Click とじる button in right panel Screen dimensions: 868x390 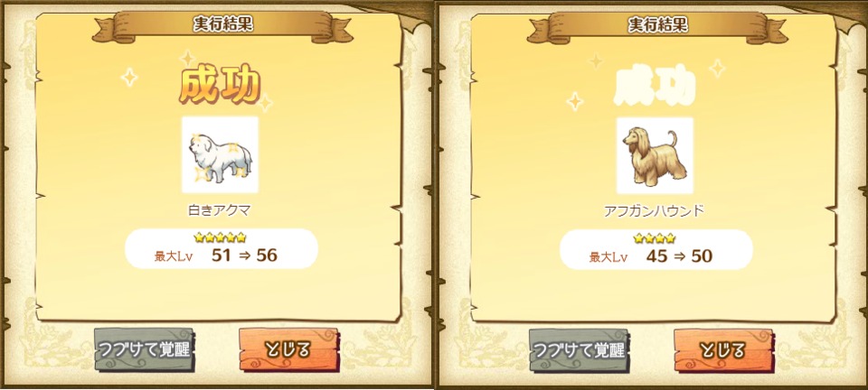point(723,350)
